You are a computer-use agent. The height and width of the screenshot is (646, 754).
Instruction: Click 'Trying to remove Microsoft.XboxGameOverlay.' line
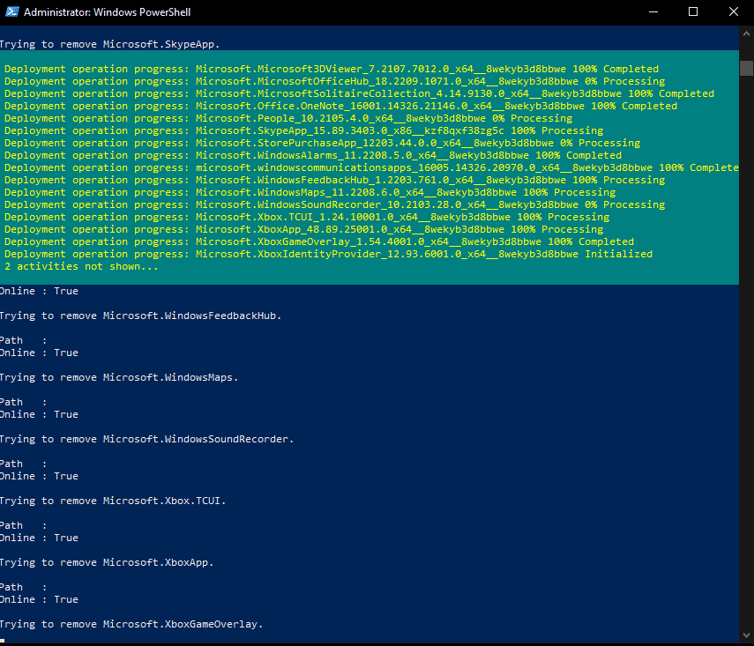coord(131,624)
